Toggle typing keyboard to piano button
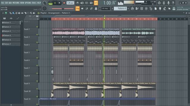This screenshot has height=106, width=190. [x=77, y=9]
